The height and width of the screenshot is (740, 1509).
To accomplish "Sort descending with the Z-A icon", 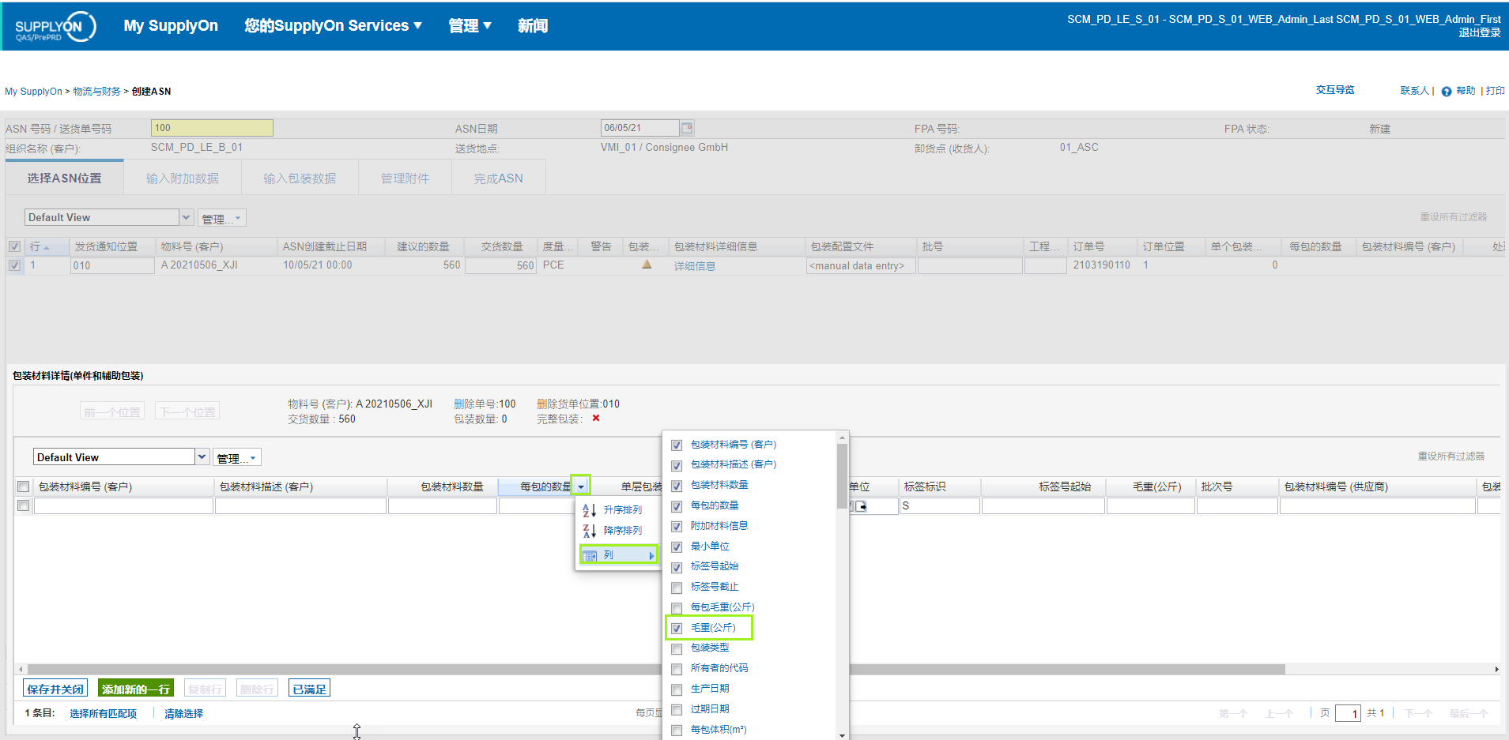I will click(589, 531).
